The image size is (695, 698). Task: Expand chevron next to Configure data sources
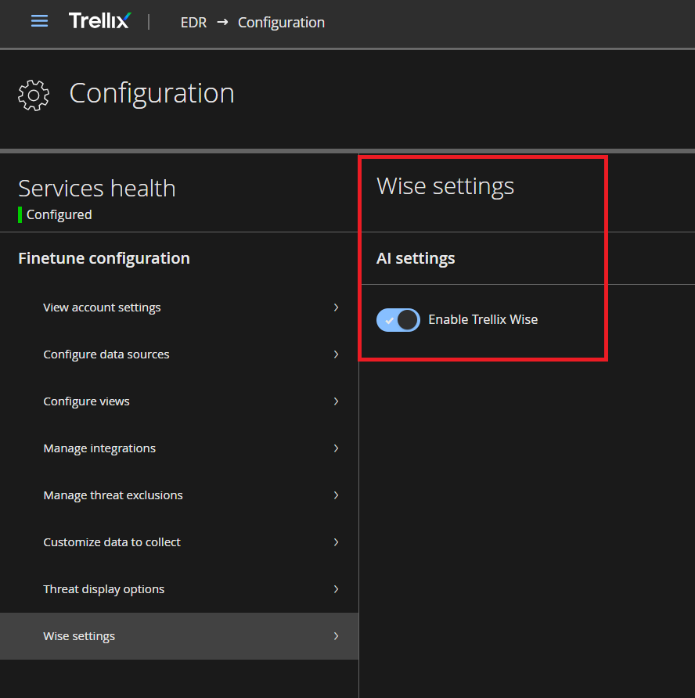336,354
